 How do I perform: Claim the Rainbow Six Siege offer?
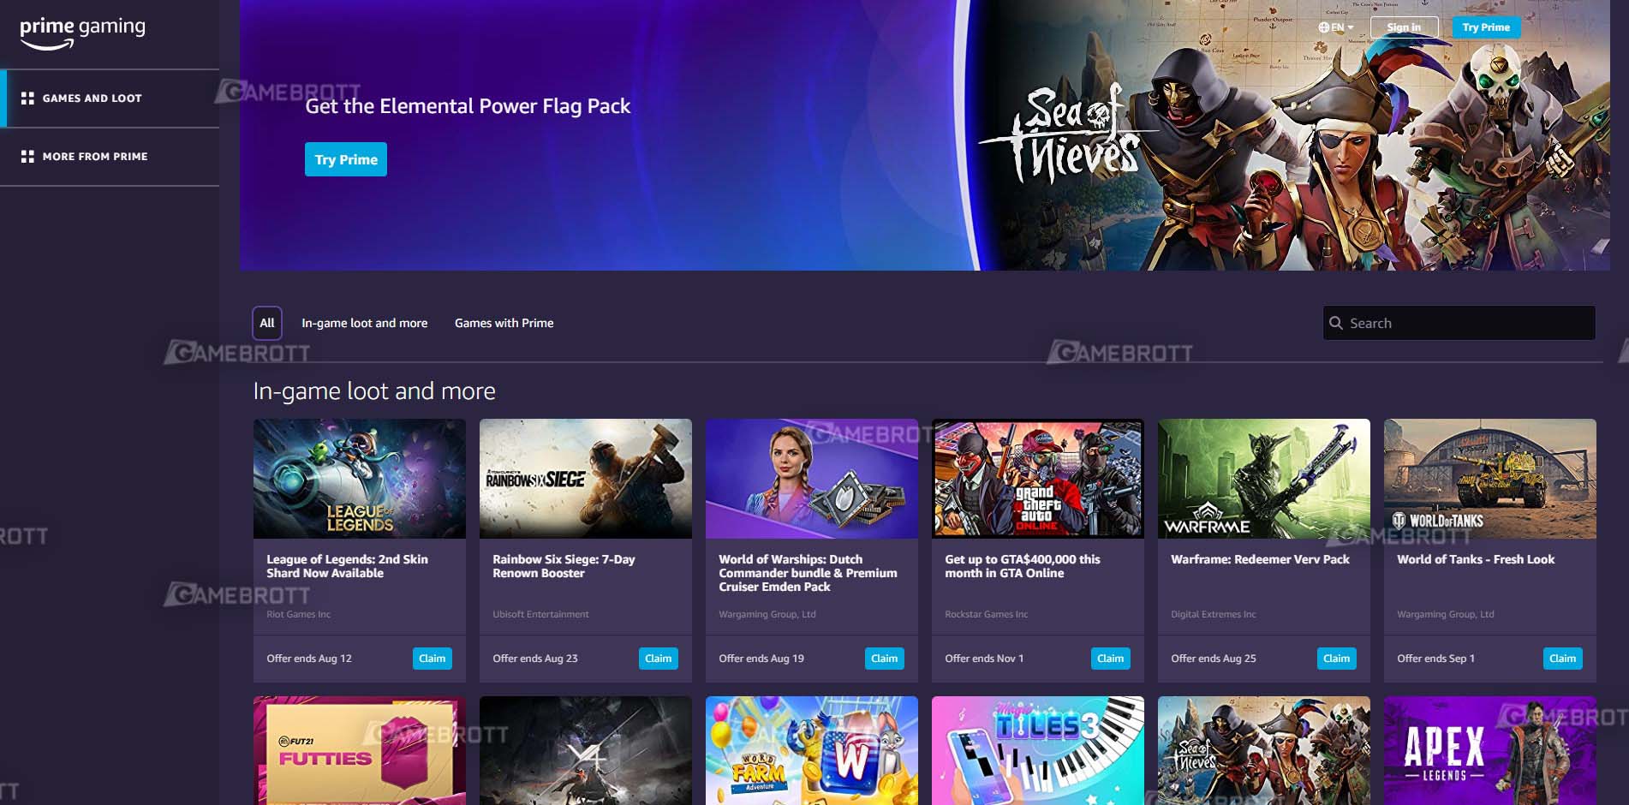tap(658, 659)
